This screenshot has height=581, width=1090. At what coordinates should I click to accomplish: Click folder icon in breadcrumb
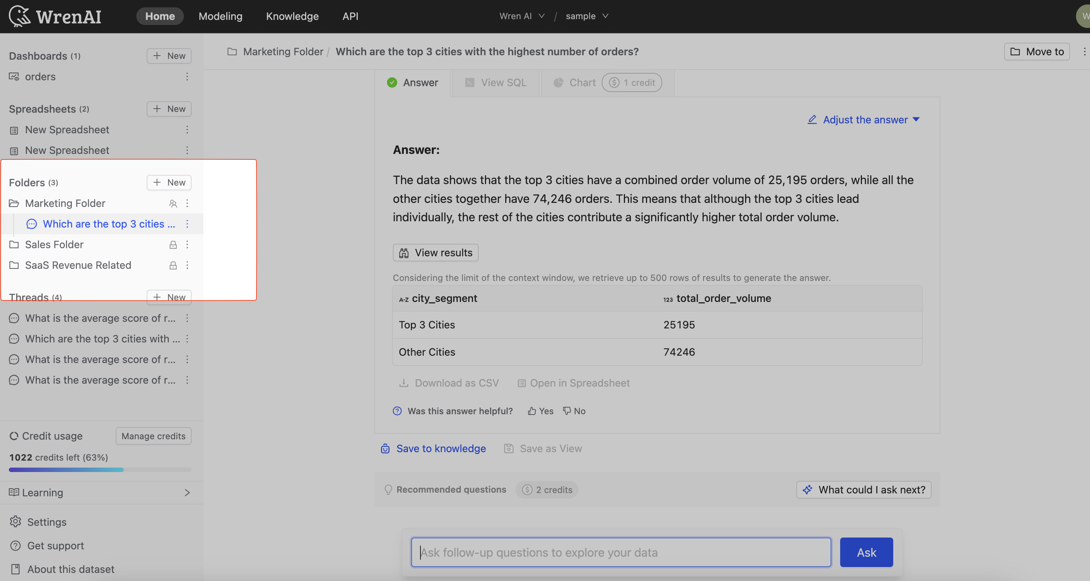pos(232,52)
